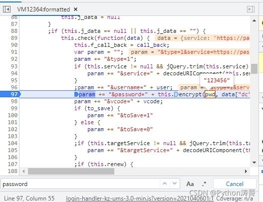The image size is (263, 202).
Task: Toggle regular expression '.*' option
Action: [204, 184]
